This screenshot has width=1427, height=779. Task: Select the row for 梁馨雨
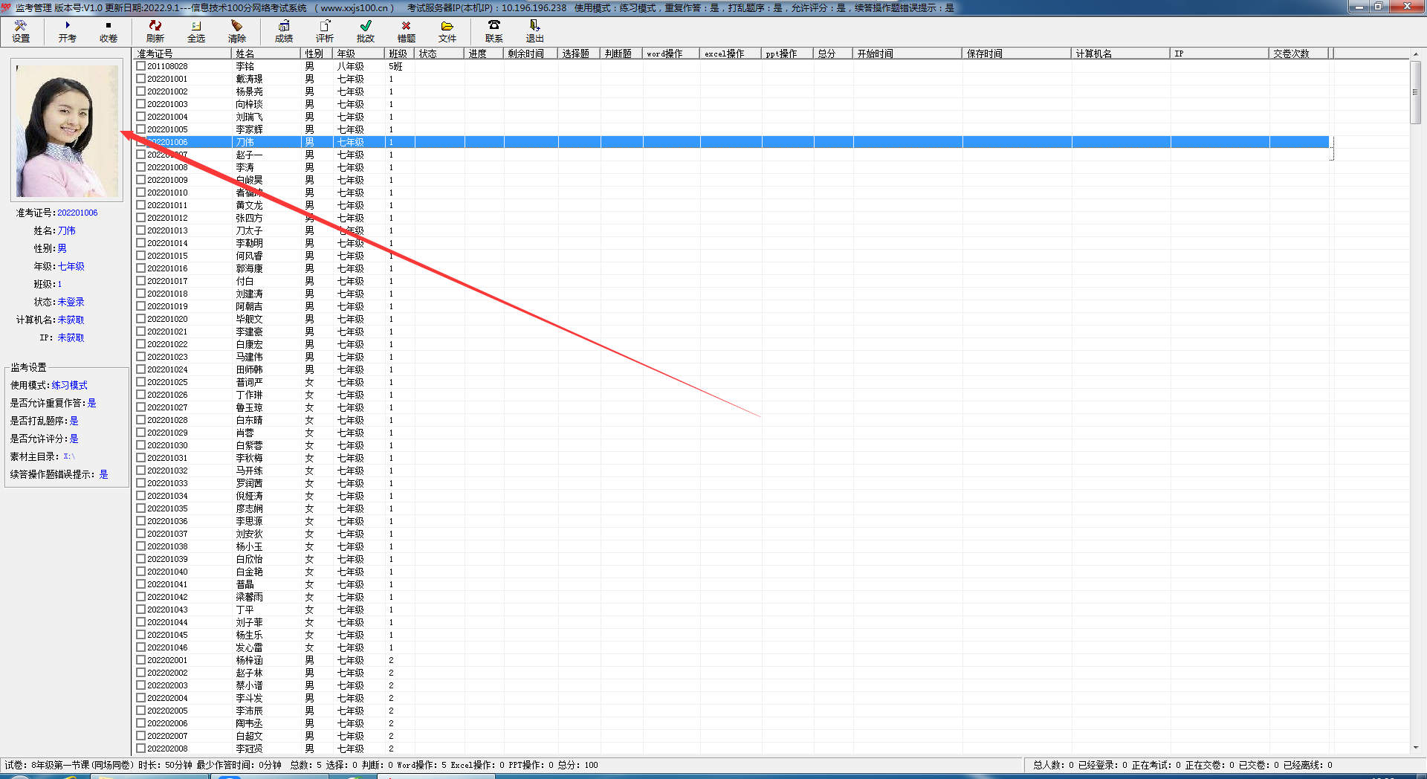pos(731,597)
